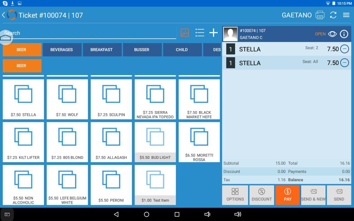Tap Android recent apps square button
The image size is (354, 221).
[x=177, y=214]
